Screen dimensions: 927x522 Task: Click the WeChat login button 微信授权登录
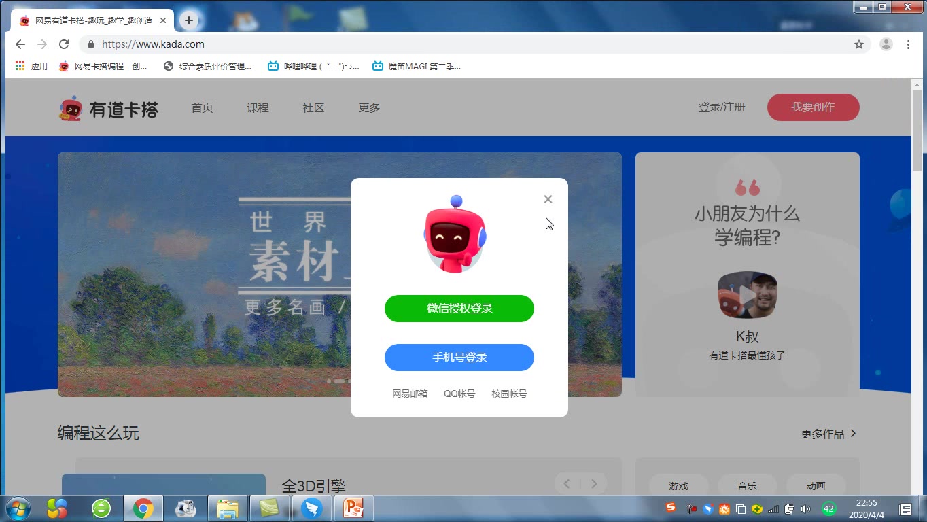(x=459, y=309)
